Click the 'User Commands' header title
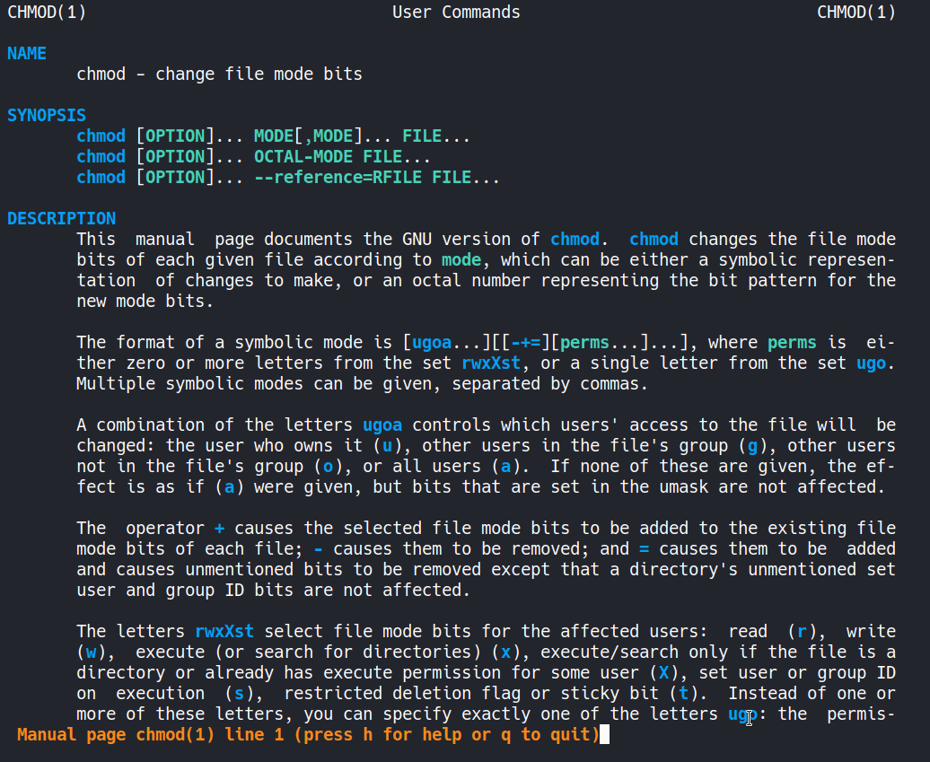 pyautogui.click(x=456, y=12)
